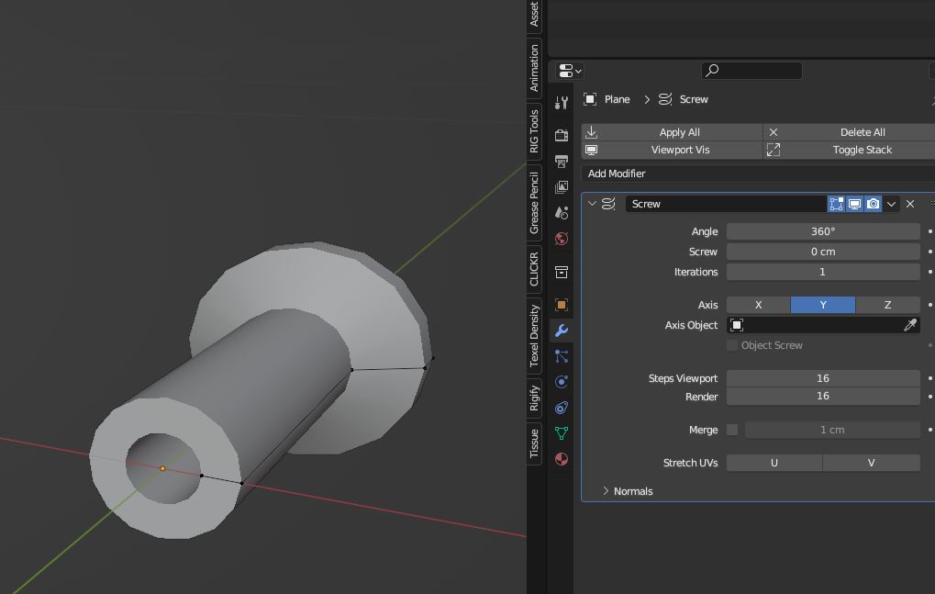Open the World properties tab
This screenshot has height=594, width=935.
pos(562,239)
